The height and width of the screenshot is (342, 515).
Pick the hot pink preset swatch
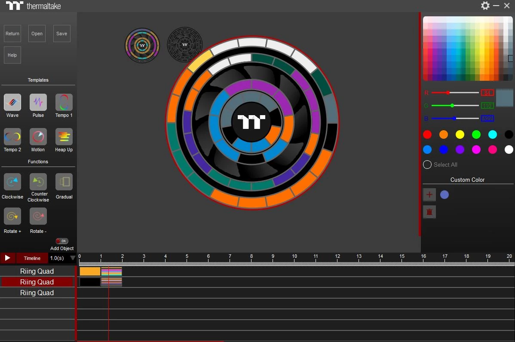493,150
